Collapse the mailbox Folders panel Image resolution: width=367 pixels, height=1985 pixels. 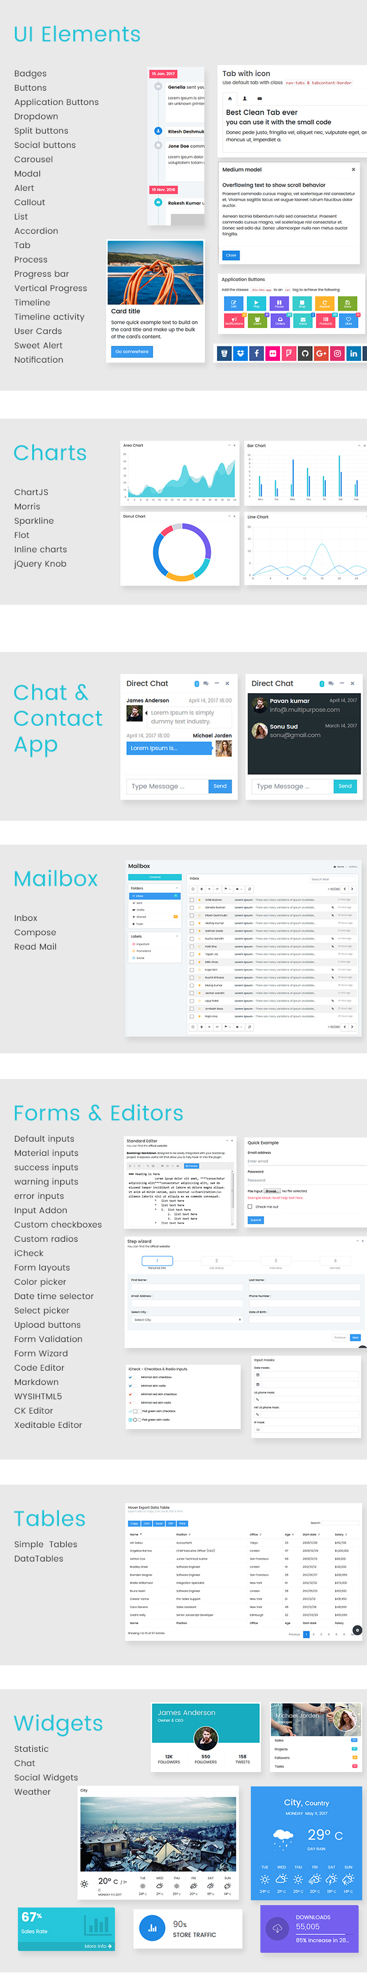coord(178,888)
